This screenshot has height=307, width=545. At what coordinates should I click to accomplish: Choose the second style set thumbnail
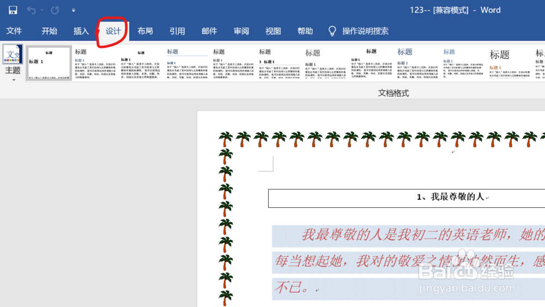click(x=95, y=63)
